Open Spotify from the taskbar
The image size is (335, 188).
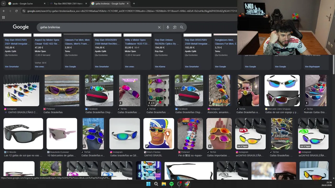click(171, 184)
